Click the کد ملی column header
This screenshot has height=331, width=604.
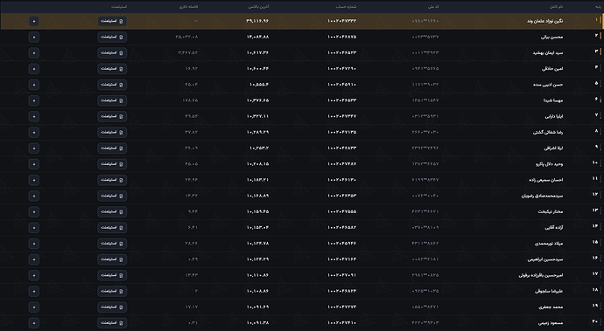433,6
